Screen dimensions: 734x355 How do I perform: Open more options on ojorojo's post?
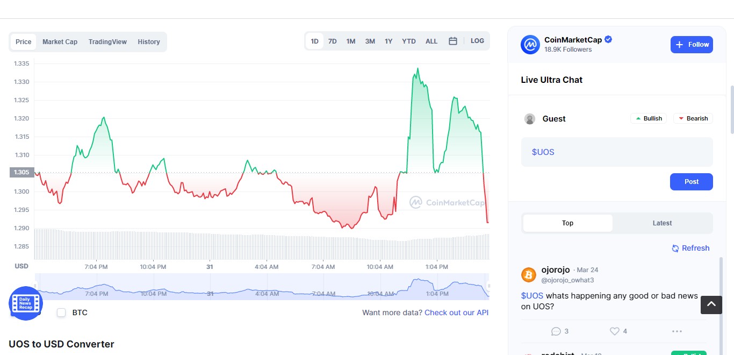pos(677,331)
